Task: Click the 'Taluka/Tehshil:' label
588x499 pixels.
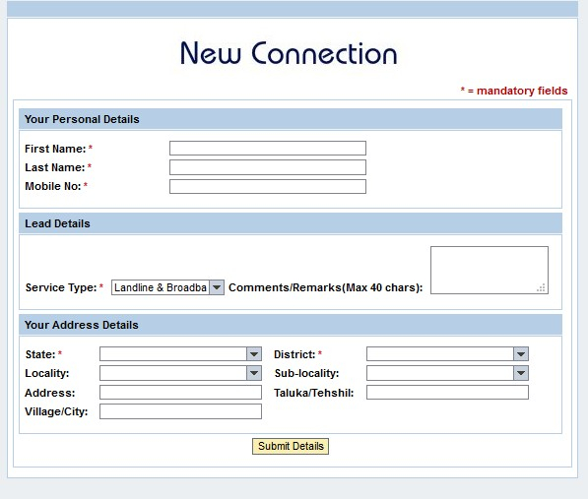Action: (x=313, y=393)
